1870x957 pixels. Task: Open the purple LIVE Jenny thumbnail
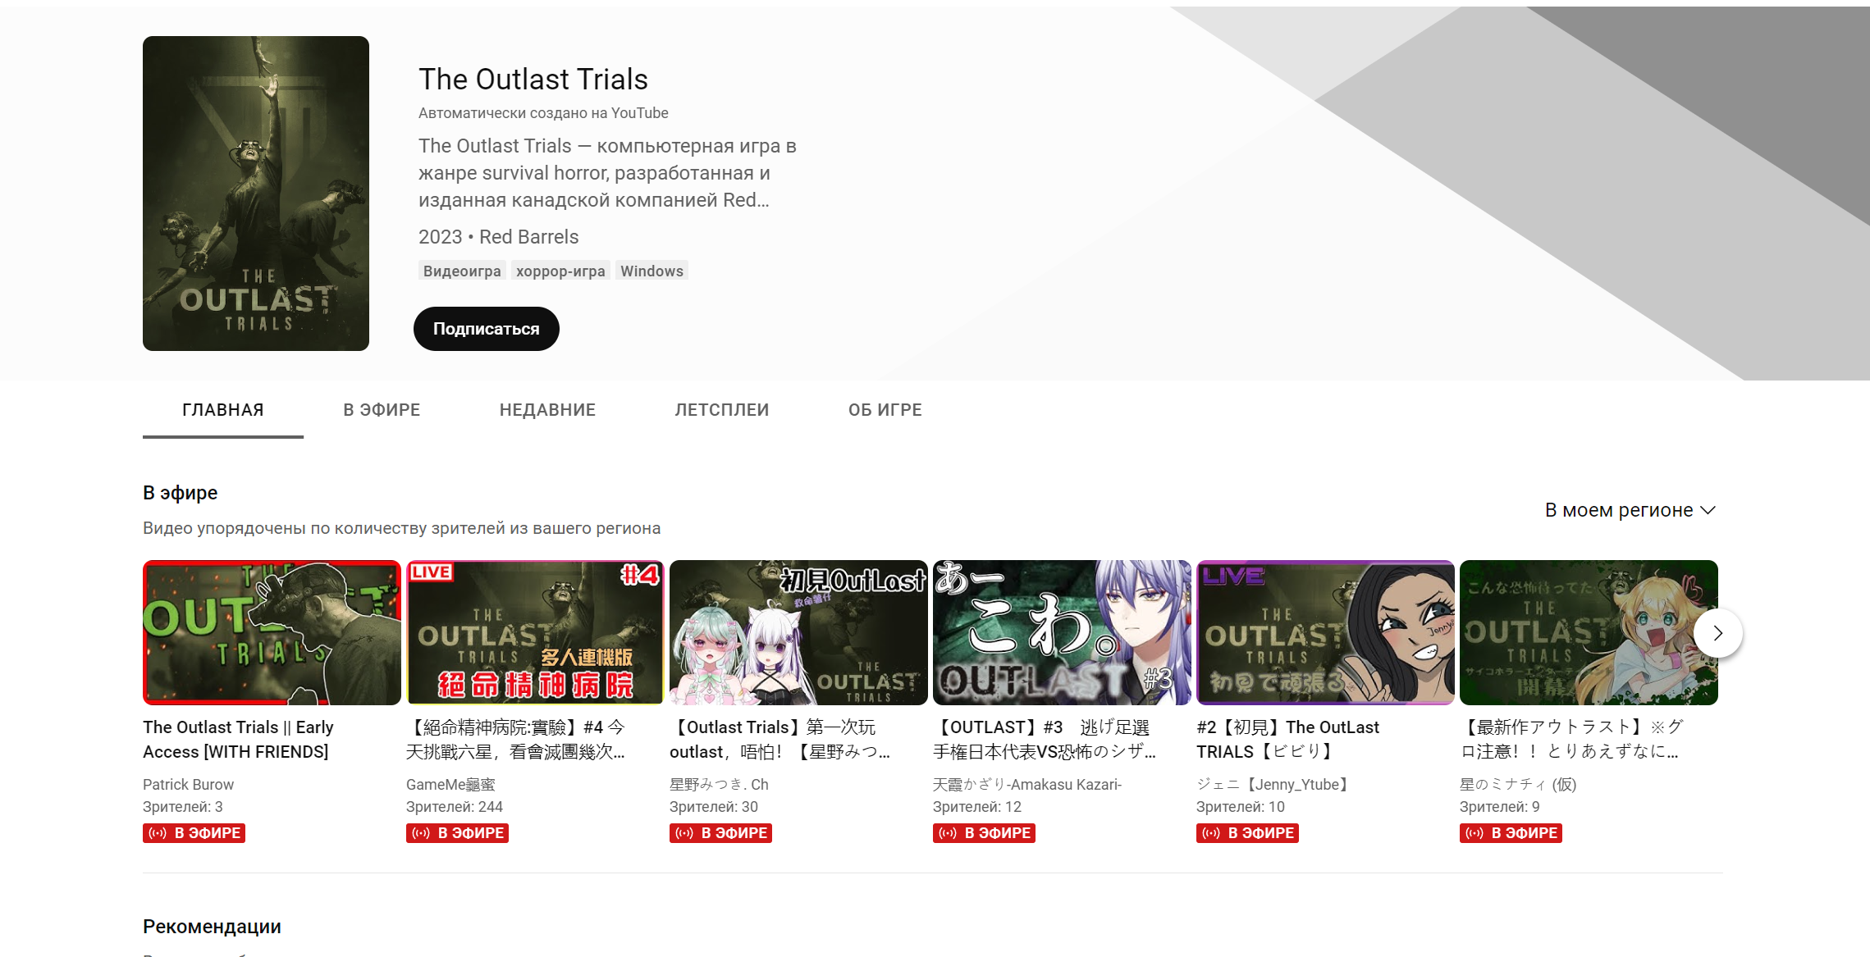1324,632
